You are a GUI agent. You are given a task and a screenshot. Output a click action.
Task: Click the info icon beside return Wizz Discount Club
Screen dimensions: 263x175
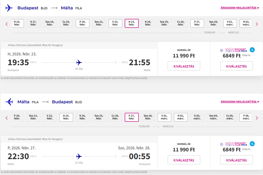click(221, 144)
